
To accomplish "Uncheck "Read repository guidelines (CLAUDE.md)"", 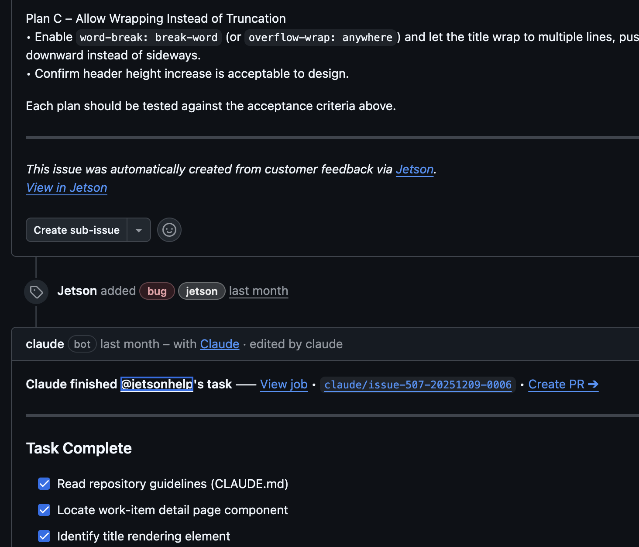I will coord(44,484).
